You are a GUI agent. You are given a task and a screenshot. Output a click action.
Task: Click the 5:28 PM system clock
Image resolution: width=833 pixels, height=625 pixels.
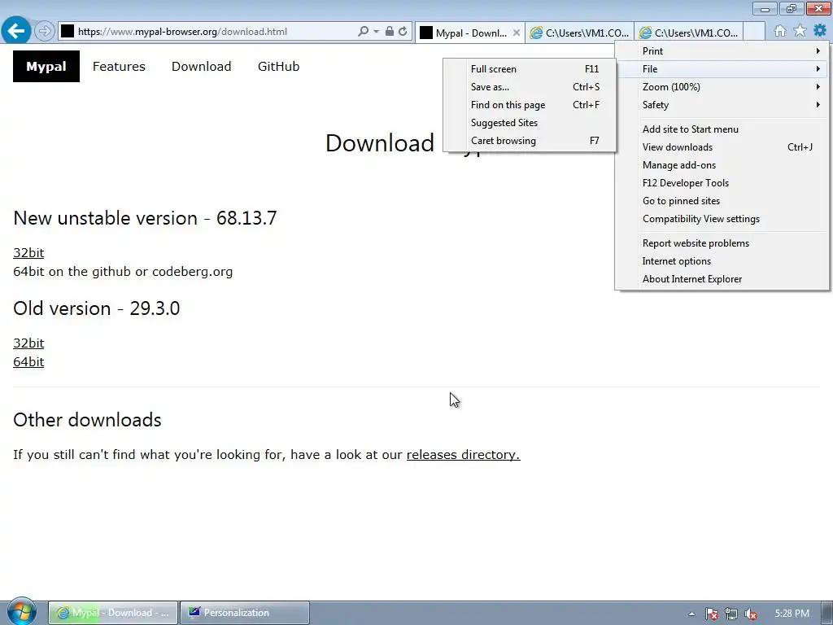[x=792, y=614]
